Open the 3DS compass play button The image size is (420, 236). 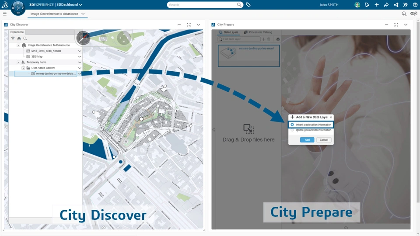pos(18,8)
